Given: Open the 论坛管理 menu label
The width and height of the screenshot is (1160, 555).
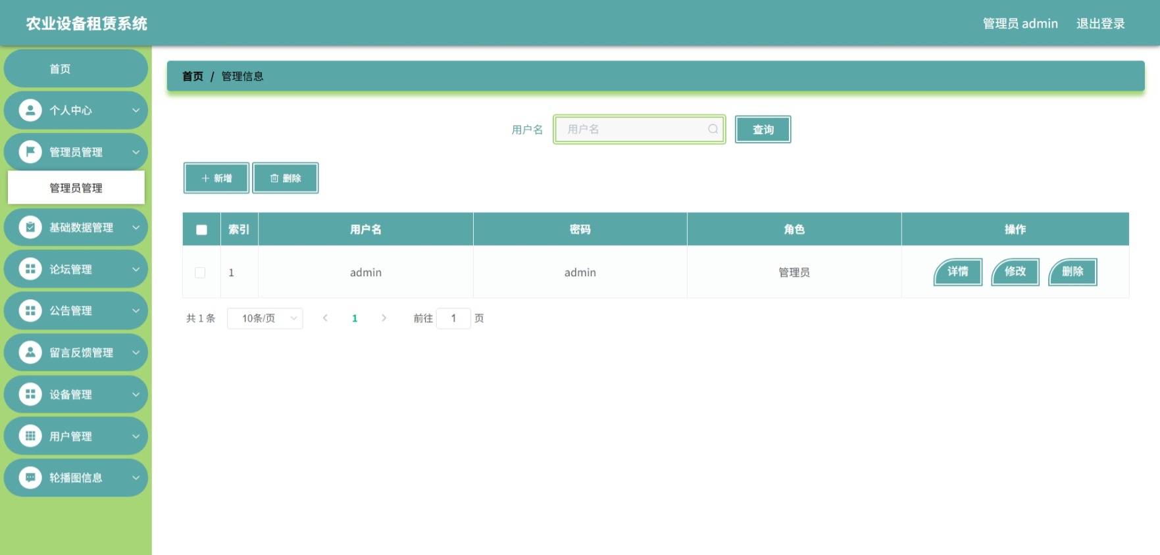Looking at the screenshot, I should [70, 269].
